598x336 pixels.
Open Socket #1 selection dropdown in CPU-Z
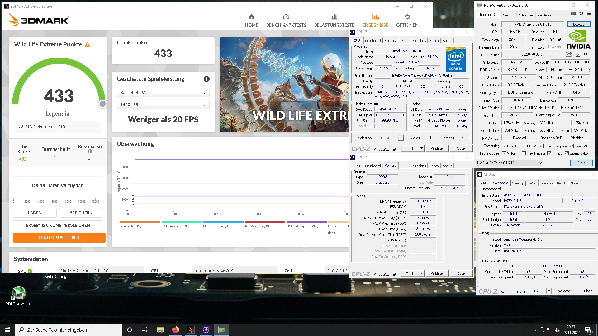389,138
